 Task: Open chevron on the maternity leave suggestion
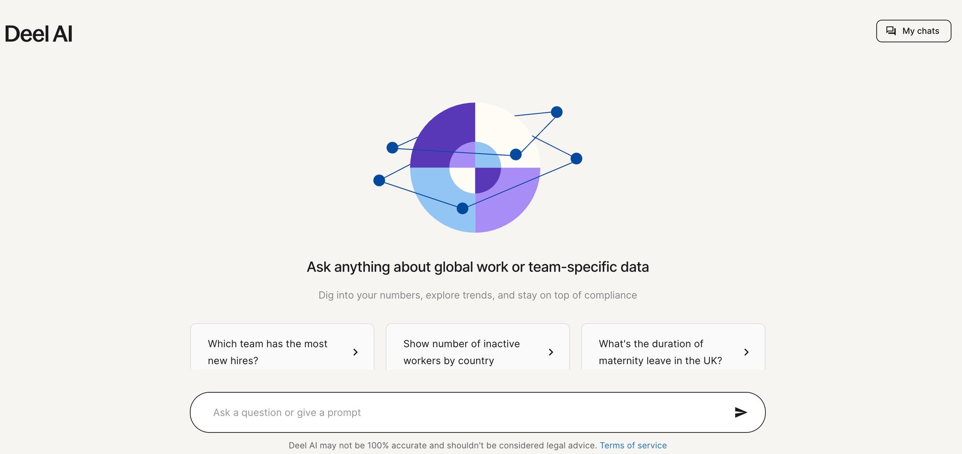(746, 352)
